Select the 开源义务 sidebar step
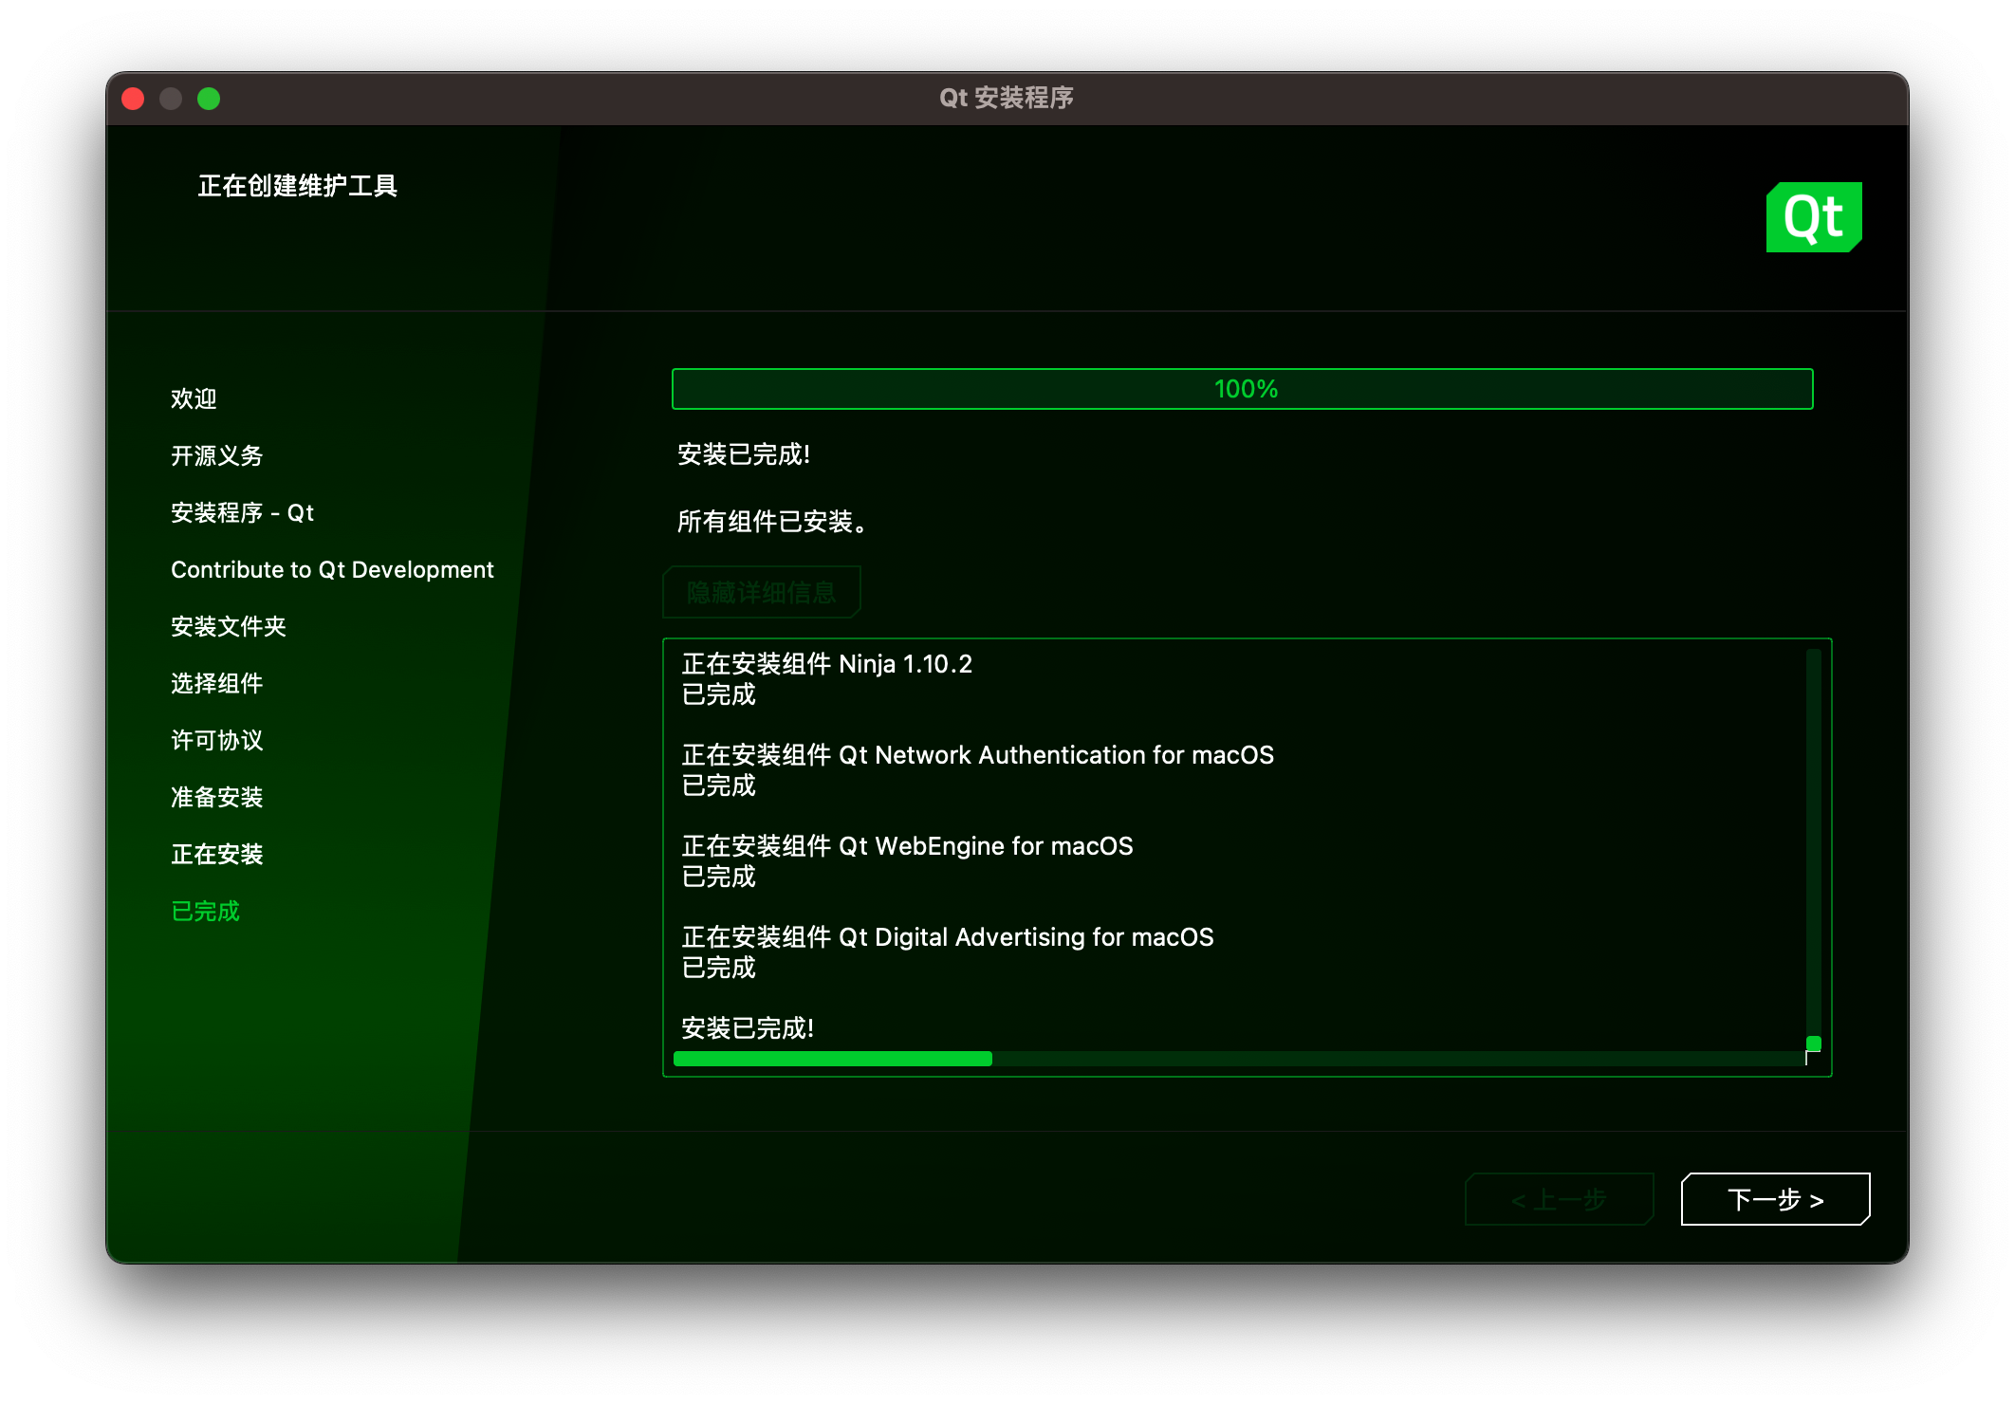The image size is (2015, 1404). coord(216,455)
